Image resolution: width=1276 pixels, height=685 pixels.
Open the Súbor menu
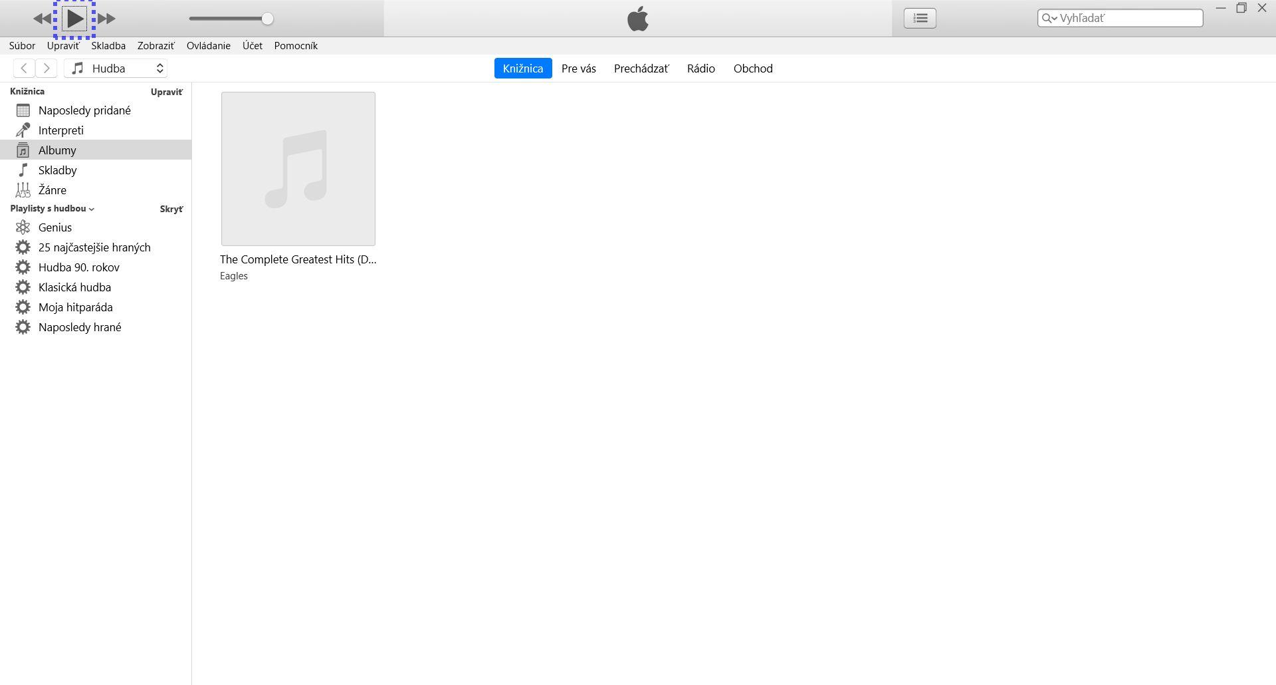click(22, 46)
